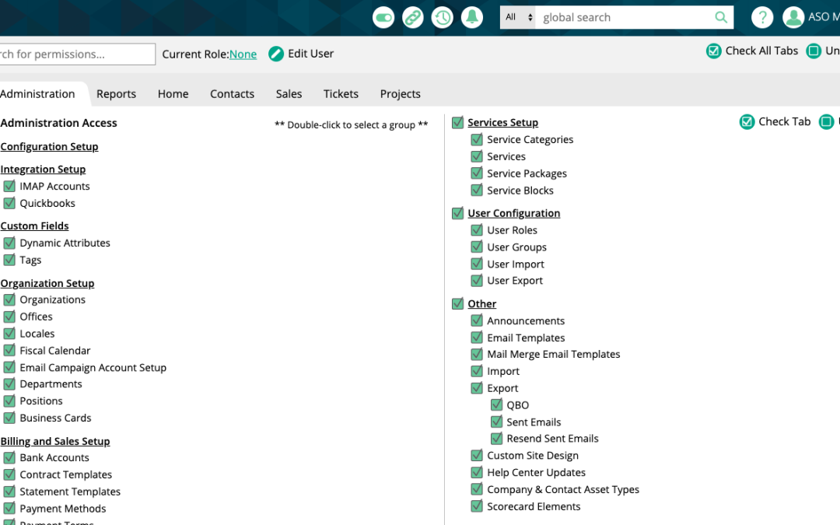The height and width of the screenshot is (525, 840).
Task: Toggle the Scorecard Elements checkbox
Action: (477, 506)
